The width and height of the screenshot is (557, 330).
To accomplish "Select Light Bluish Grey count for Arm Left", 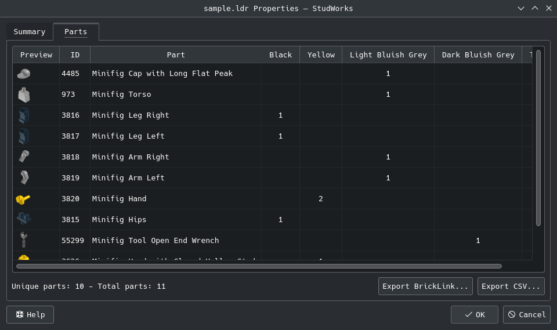I will pos(388,178).
